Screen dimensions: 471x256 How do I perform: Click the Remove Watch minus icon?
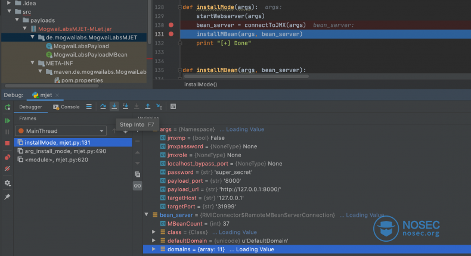[x=137, y=141]
